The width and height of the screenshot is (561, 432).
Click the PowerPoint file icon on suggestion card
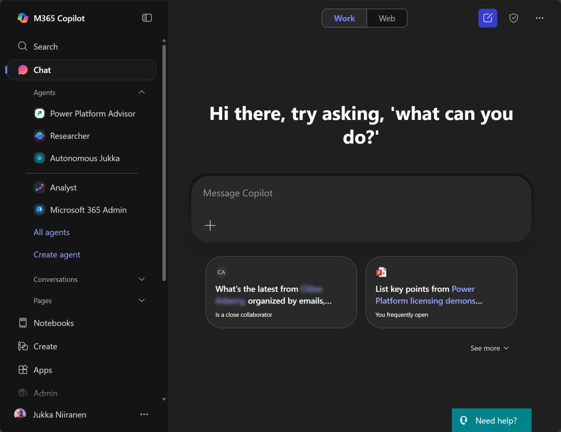[x=381, y=272]
